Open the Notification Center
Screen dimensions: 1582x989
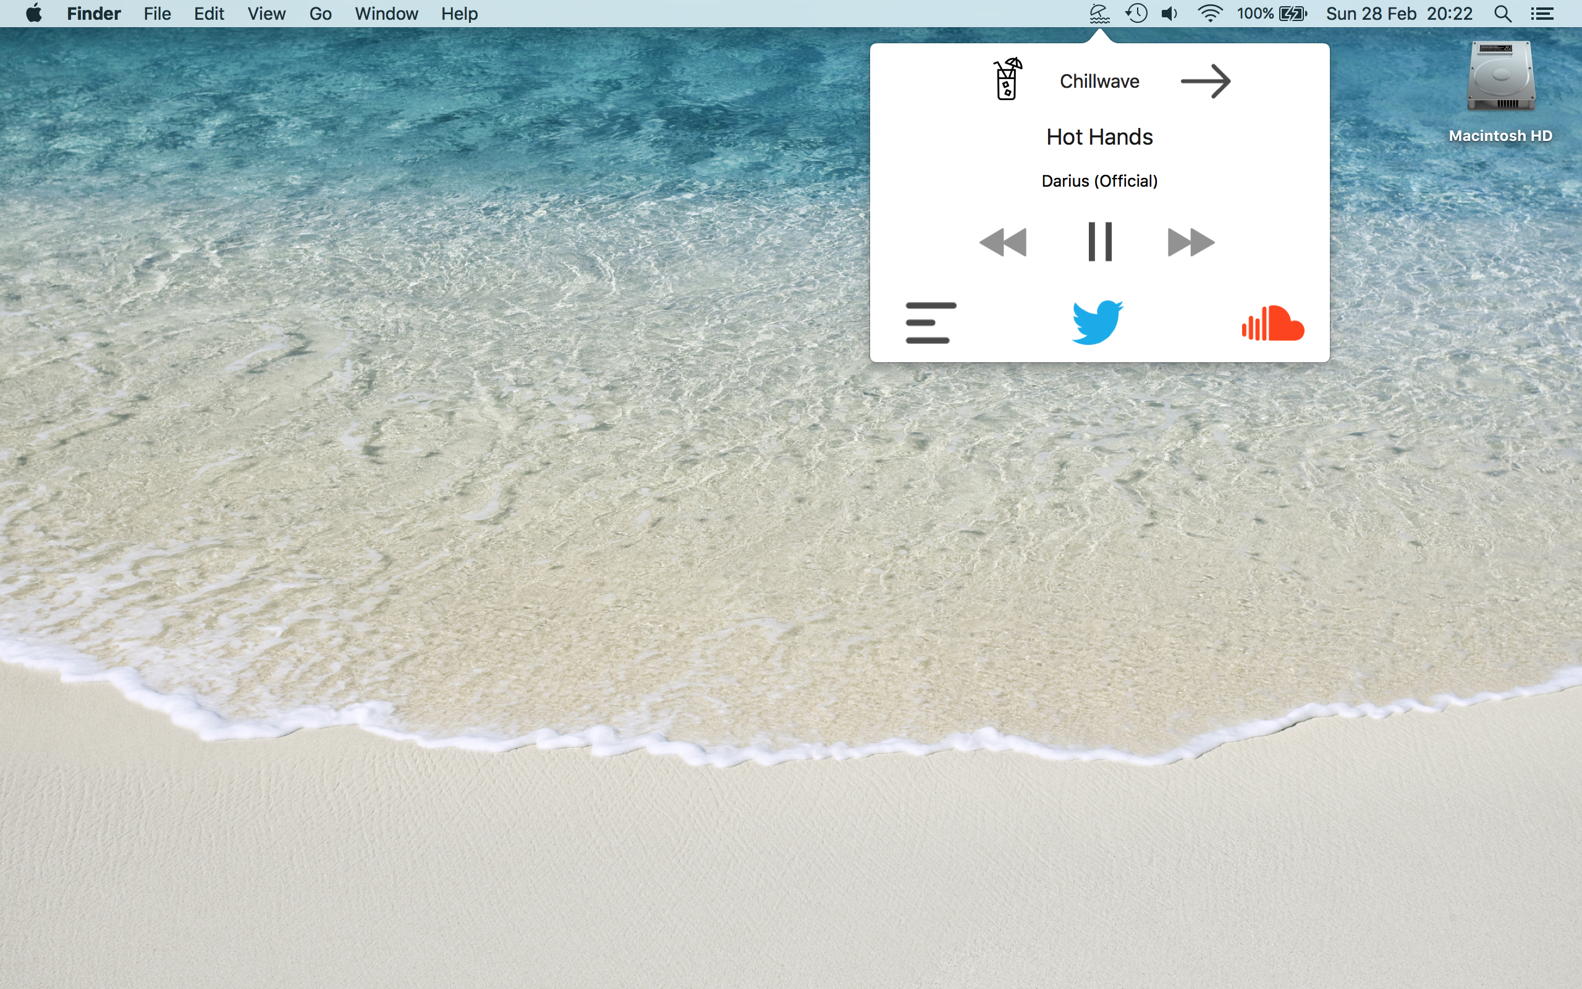coord(1542,14)
